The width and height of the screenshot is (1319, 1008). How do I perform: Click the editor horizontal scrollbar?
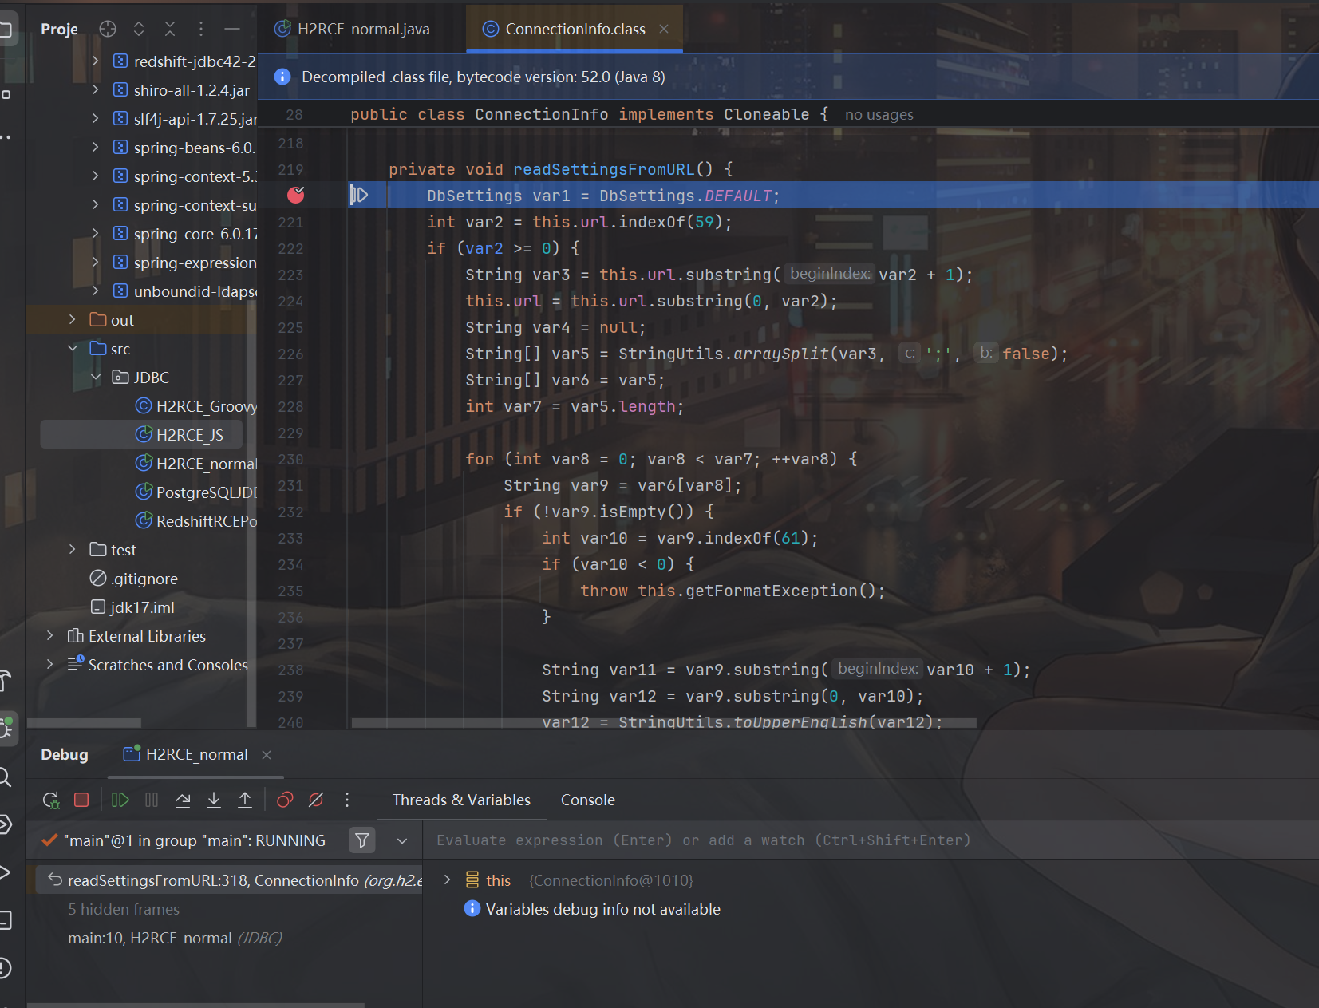coord(664,723)
